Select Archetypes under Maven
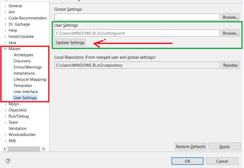The image size is (244, 168). [x=23, y=55]
